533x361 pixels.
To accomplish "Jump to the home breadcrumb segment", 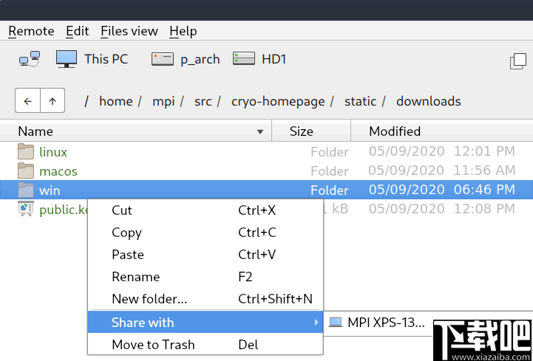I will (116, 101).
